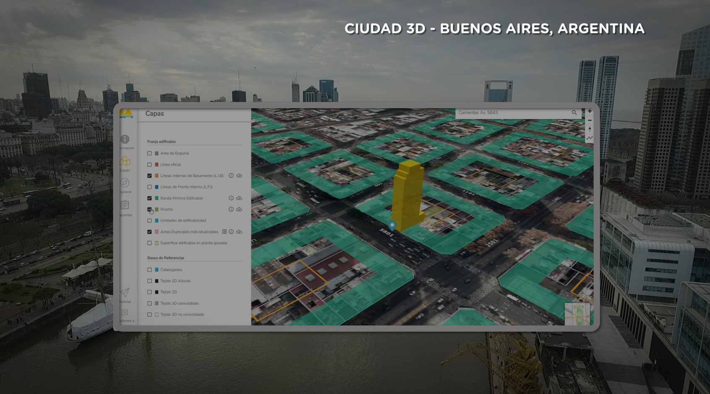Click the Rivolta layer label
The height and width of the screenshot is (394, 710).
point(167,209)
